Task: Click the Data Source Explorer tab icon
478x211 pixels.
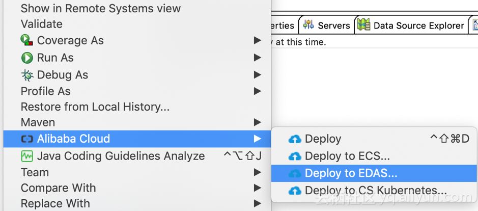Action: (363, 25)
